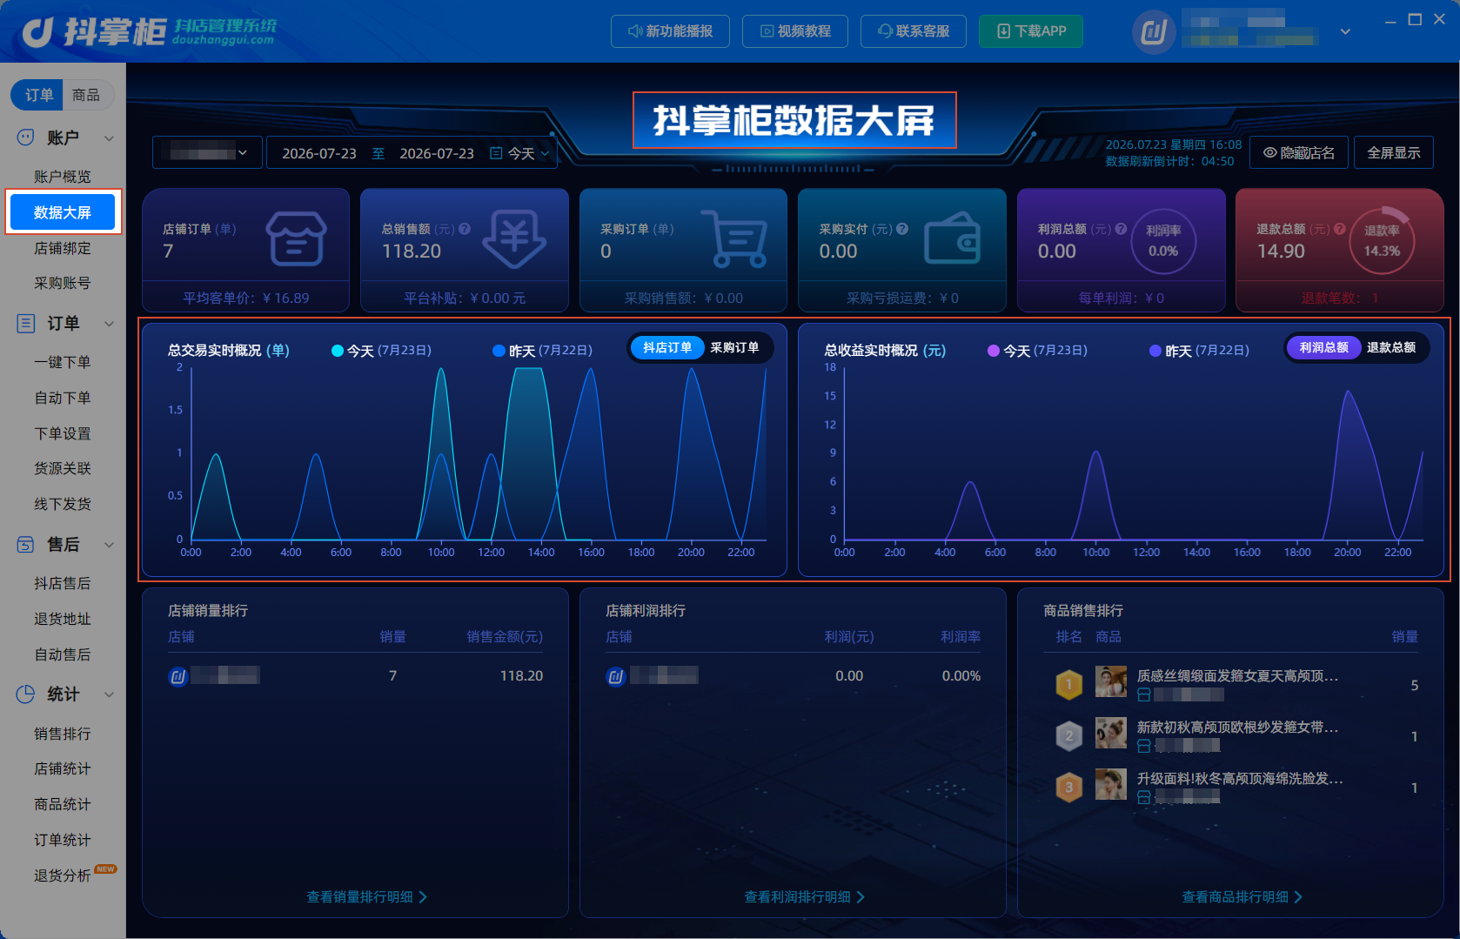This screenshot has height=939, width=1460.
Task: Toggle 隐藏店名 visibility
Action: tap(1299, 153)
